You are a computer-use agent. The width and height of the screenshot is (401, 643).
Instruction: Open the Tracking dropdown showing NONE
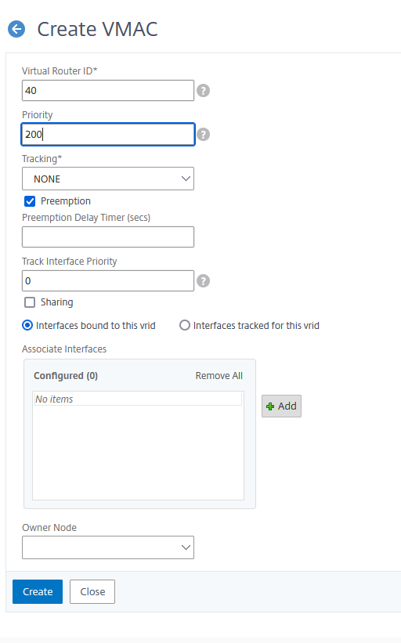(x=108, y=179)
